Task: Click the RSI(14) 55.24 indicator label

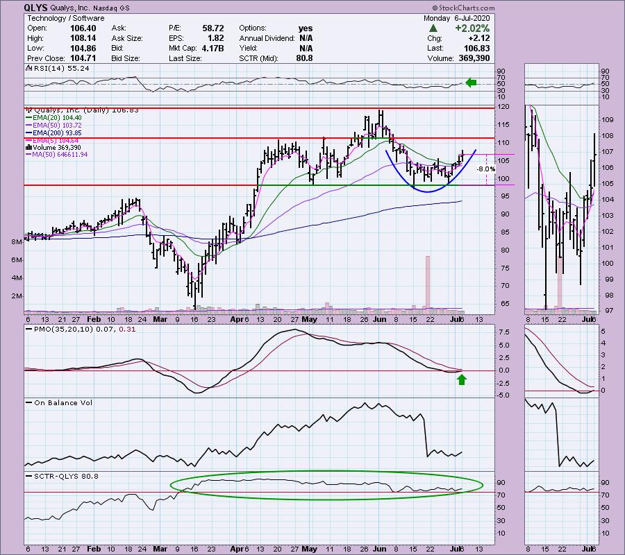Action: coord(61,69)
